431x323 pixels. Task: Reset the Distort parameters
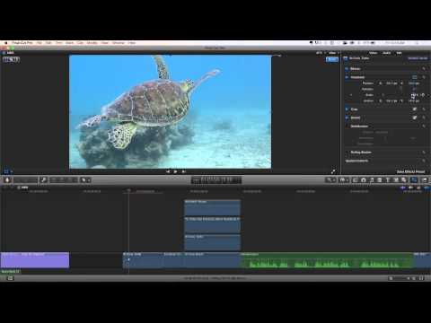(424, 118)
